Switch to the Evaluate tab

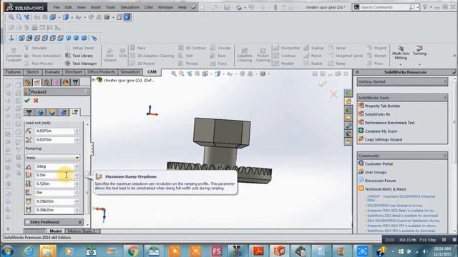pos(52,72)
